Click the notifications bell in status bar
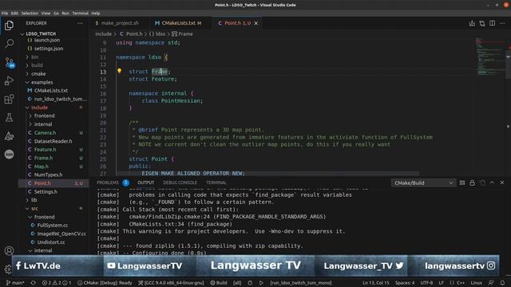 pyautogui.click(x=502, y=283)
